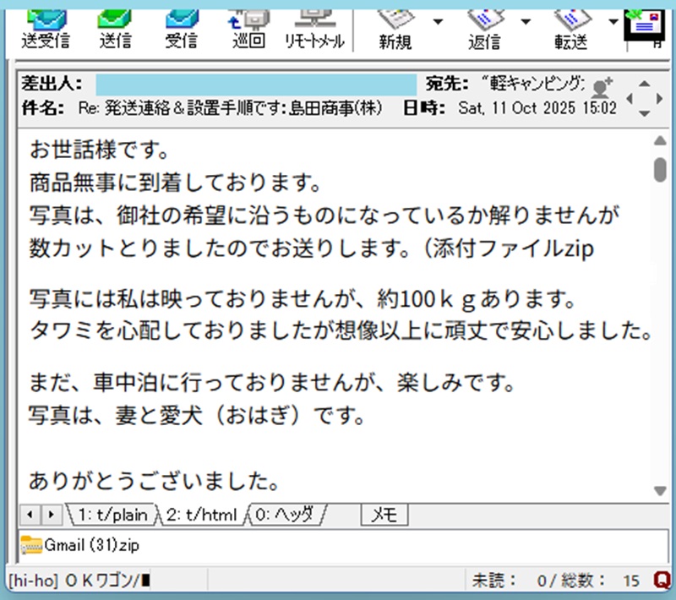Click the red Q status bar icon
Viewport: 676px width, 600px height.
click(662, 581)
